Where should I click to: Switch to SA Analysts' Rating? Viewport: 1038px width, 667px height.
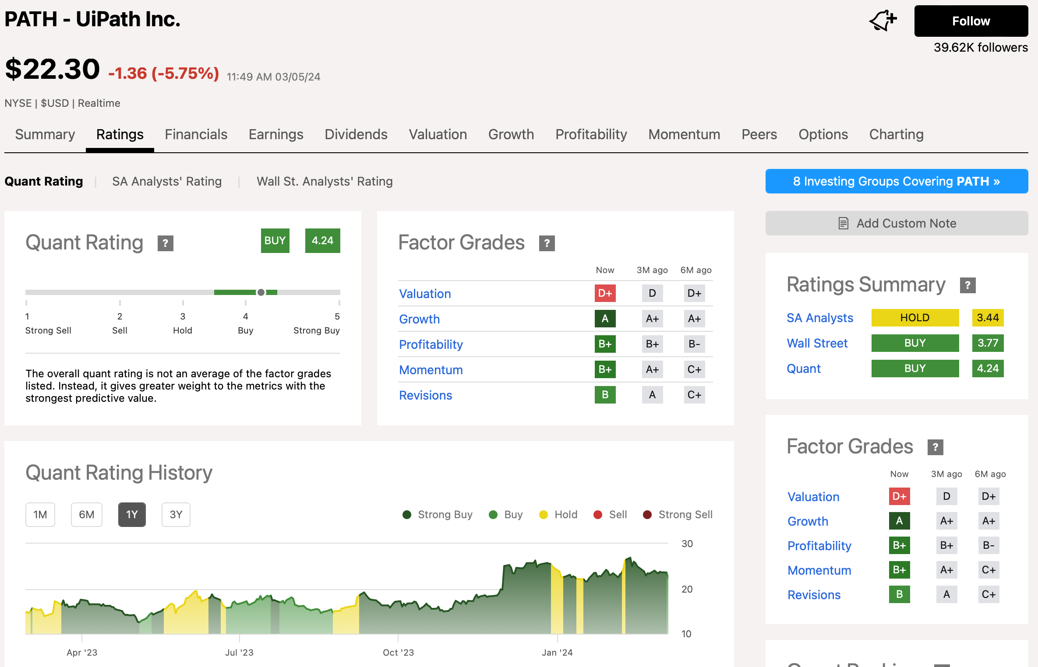point(167,181)
